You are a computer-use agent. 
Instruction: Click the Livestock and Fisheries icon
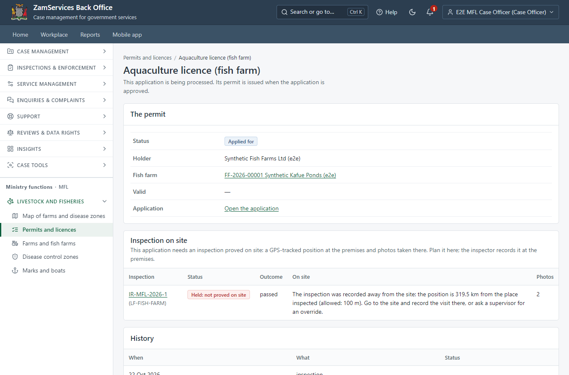click(10, 201)
